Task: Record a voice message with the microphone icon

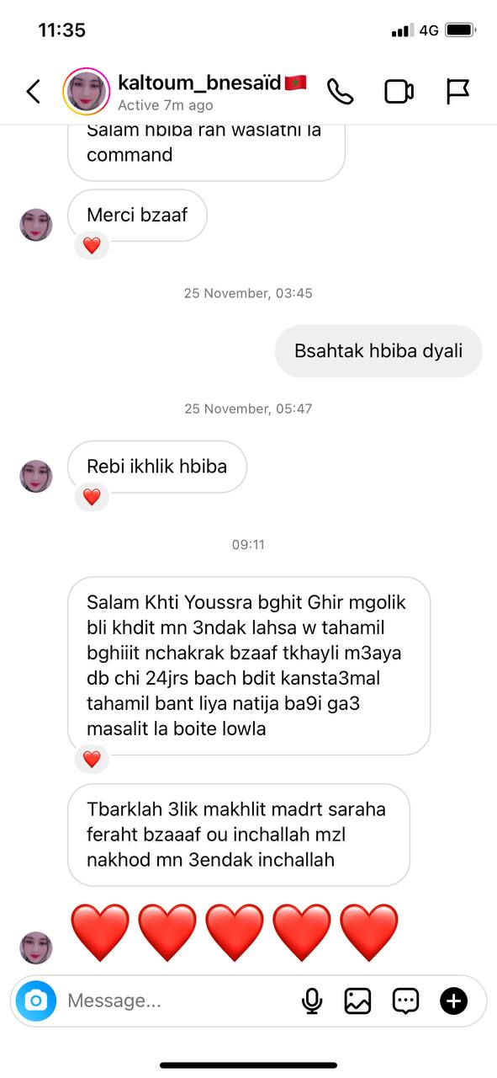Action: tap(312, 1001)
